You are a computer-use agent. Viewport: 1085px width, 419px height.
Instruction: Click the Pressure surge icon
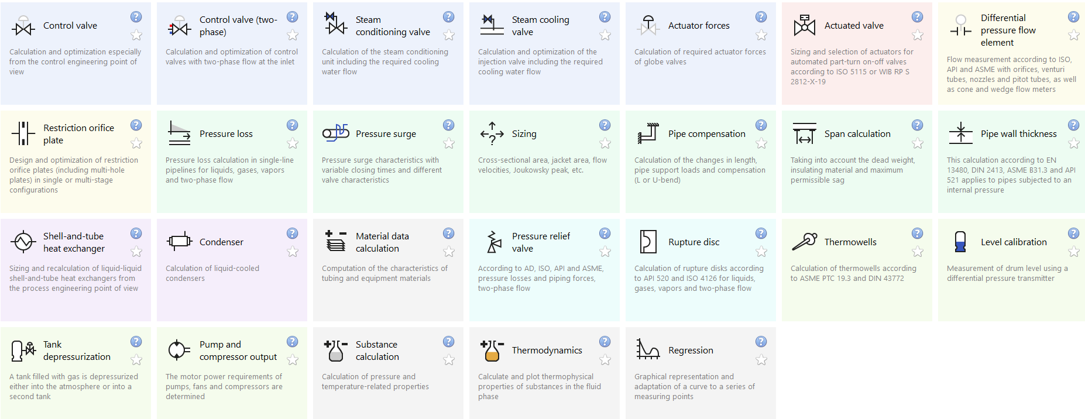coord(335,133)
